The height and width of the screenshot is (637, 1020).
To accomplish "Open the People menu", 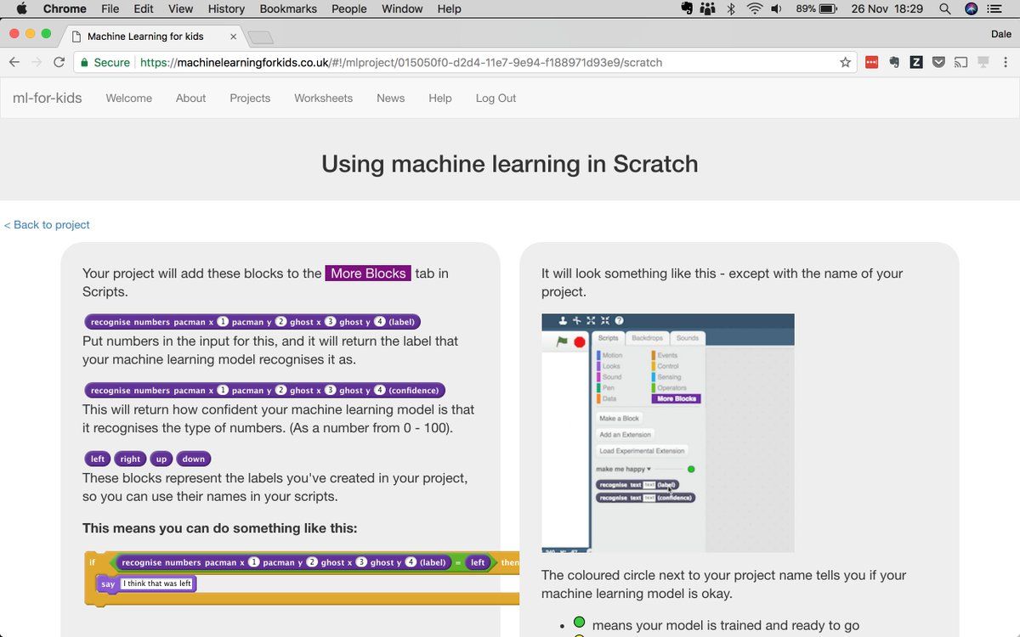I will (x=349, y=8).
